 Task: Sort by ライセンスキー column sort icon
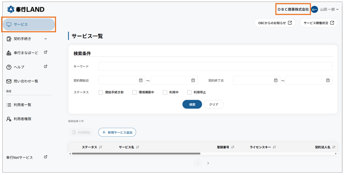275,147
